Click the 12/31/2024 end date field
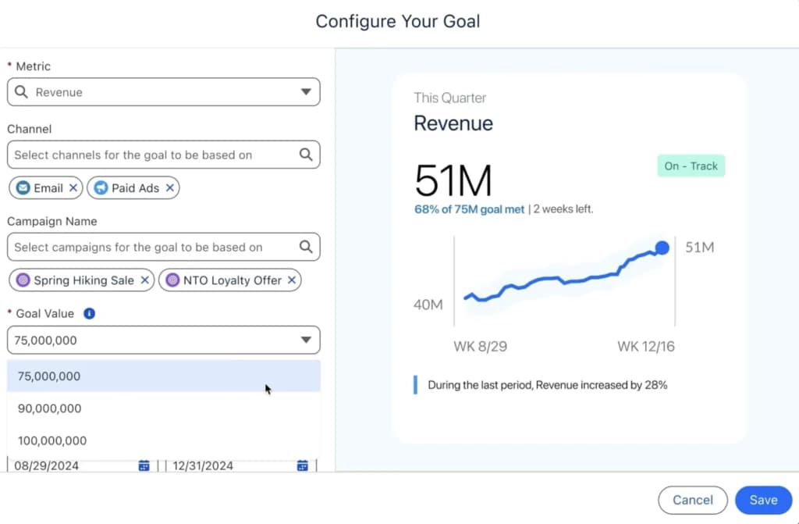Image resolution: width=799 pixels, height=524 pixels. tap(240, 465)
